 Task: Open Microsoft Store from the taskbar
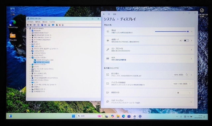(129, 116)
